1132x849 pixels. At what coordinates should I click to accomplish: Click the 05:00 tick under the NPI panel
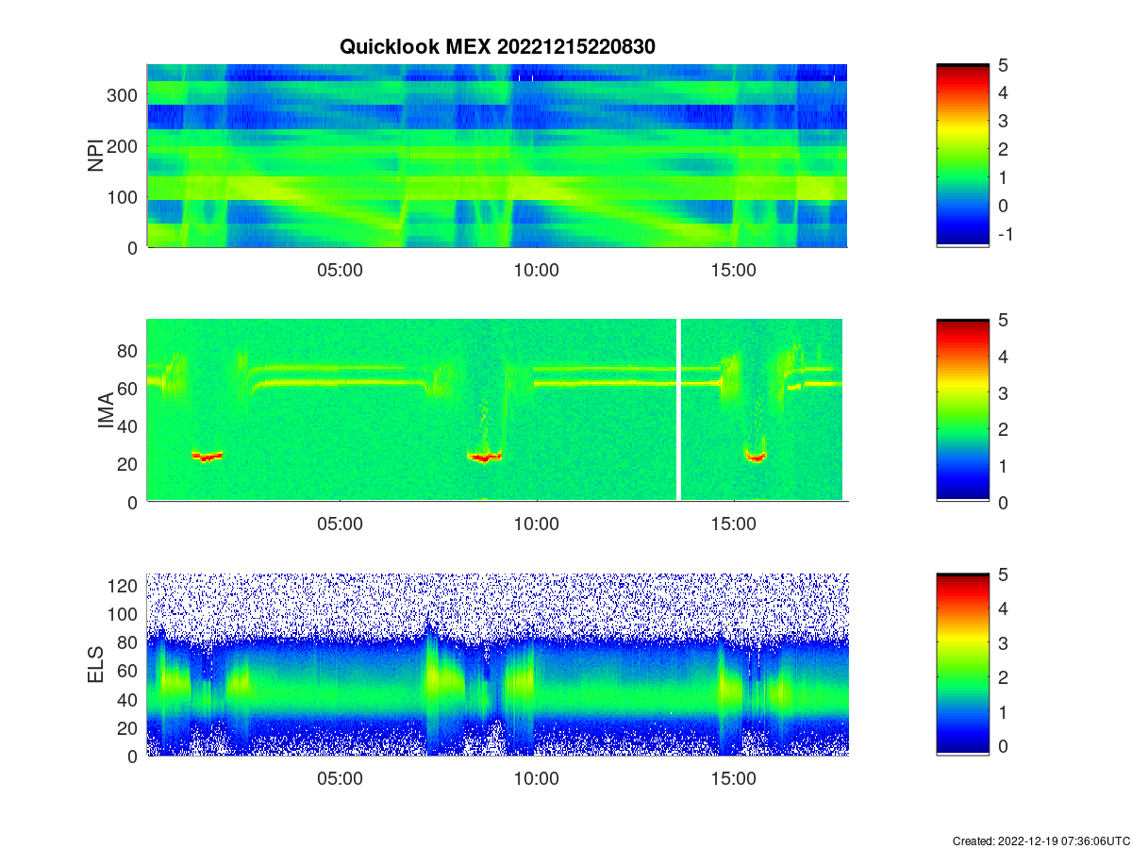(341, 271)
